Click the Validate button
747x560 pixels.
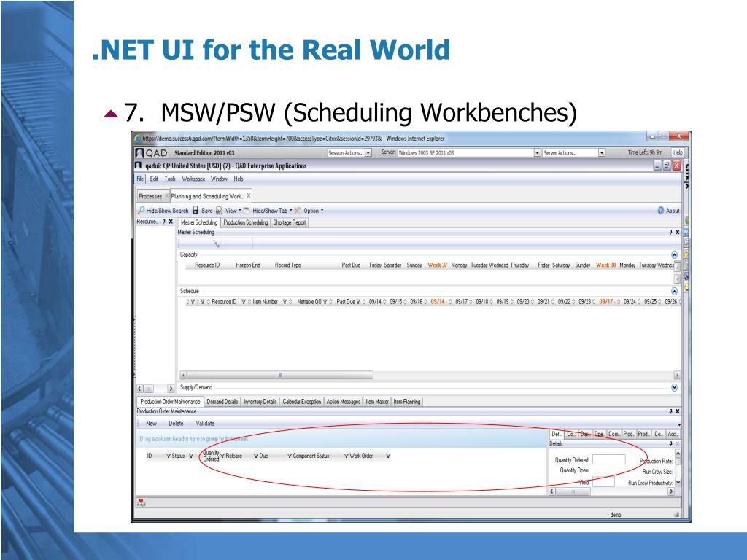(205, 424)
